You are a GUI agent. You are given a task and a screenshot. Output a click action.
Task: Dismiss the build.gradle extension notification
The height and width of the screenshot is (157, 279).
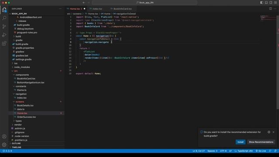[x=273, y=132]
